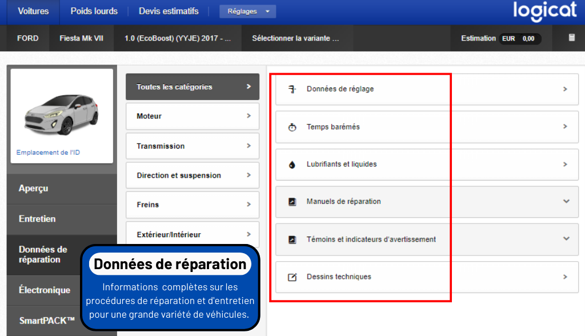Click the Témoins et indicateurs d'avertissement icon
The width and height of the screenshot is (585, 336).
click(x=292, y=239)
